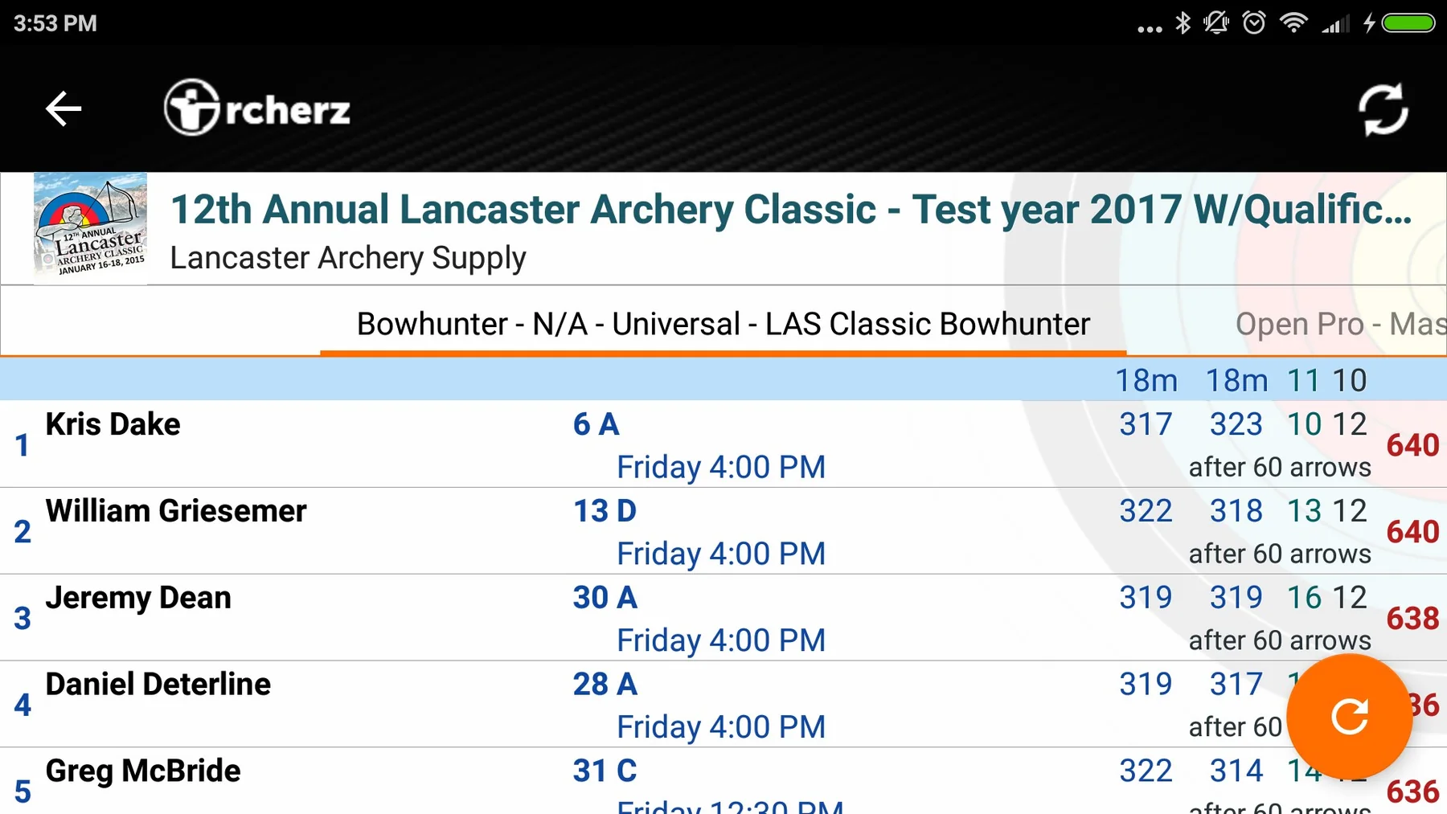This screenshot has height=814, width=1447.
Task: Select the Bowhunter LAS Classic tab
Action: [723, 324]
